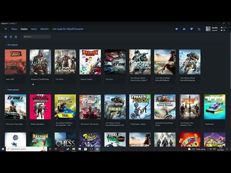
Task: Click the library vertical scrollbar
Action: tap(230, 61)
